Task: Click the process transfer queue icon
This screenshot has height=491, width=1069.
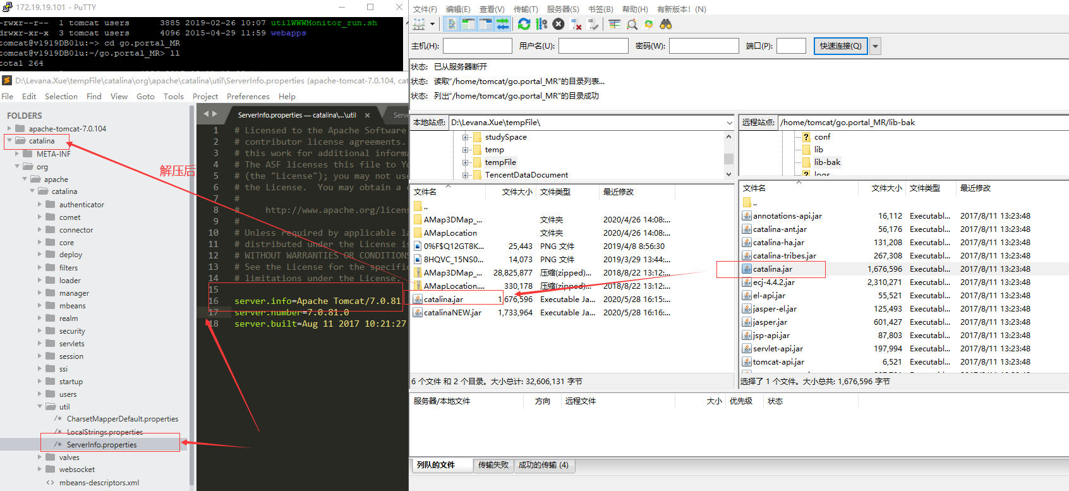Action: coord(541,24)
